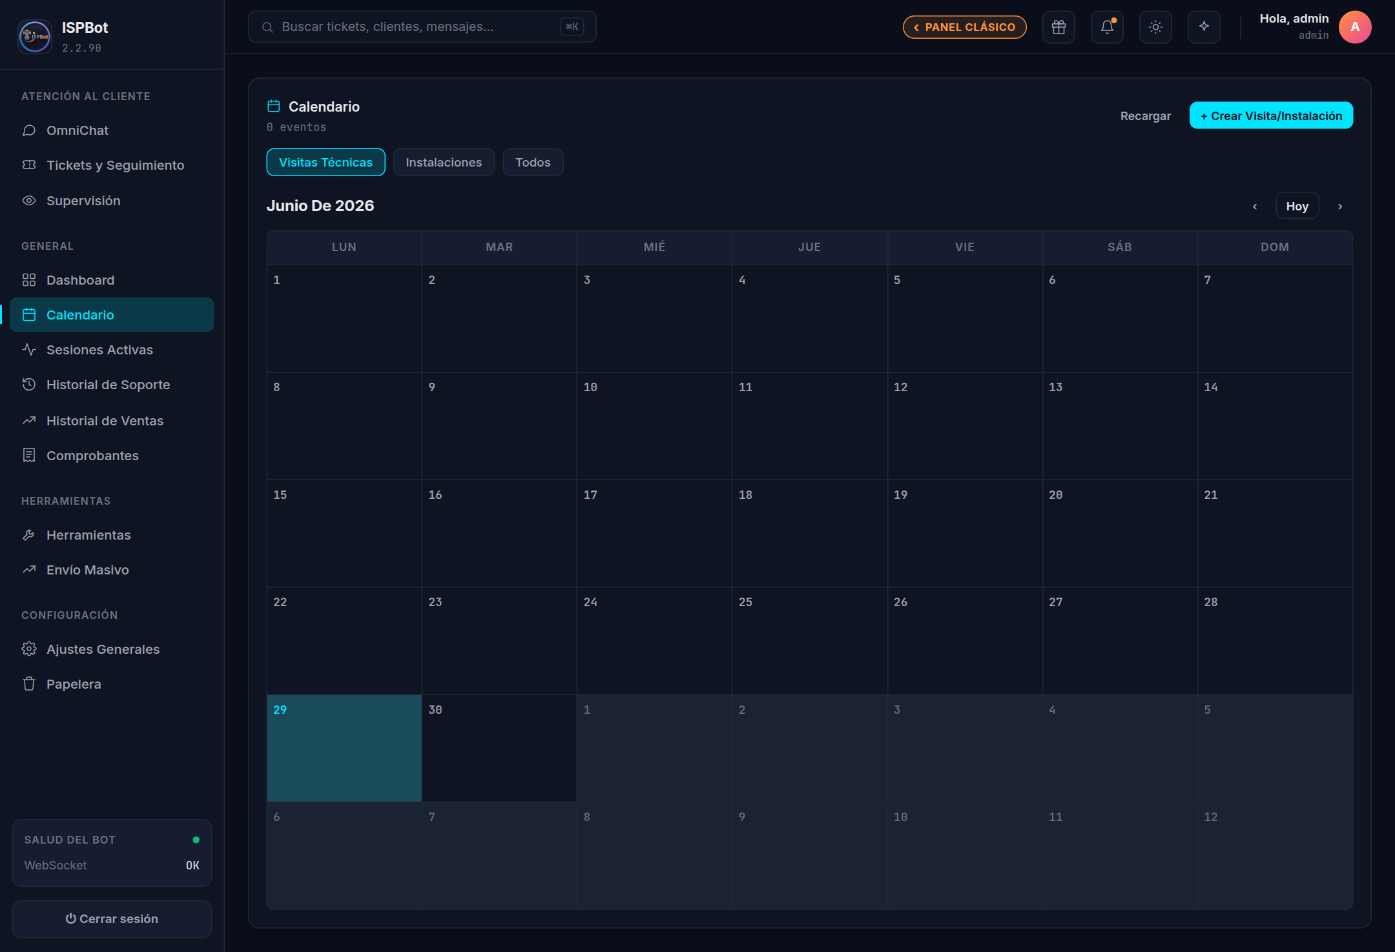
Task: Click the calendar icon beside Calendario heading
Action: (x=274, y=106)
